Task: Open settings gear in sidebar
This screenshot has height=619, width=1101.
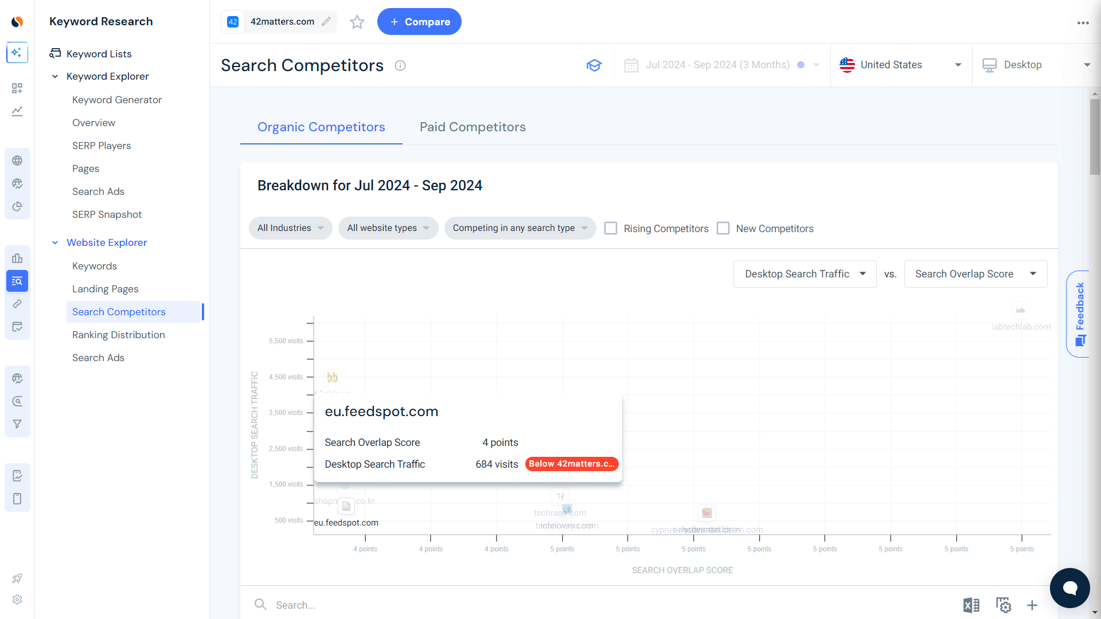Action: 17,600
